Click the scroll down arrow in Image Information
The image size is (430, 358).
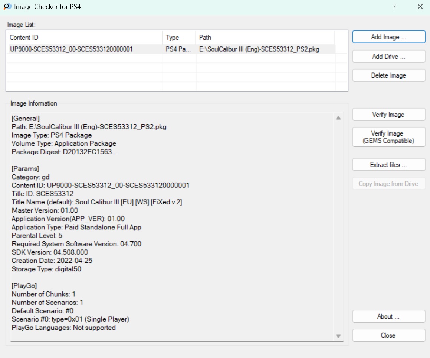pos(338,336)
